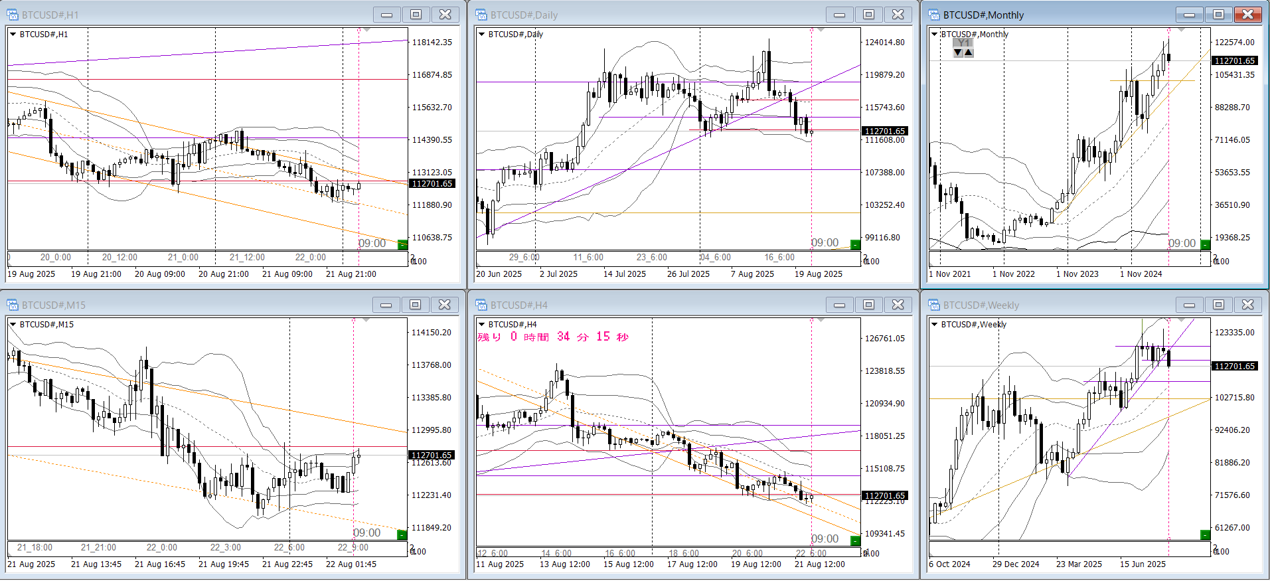
Task: Click the chart icon in the BTCUSD#,H1 title bar
Action: 13,15
